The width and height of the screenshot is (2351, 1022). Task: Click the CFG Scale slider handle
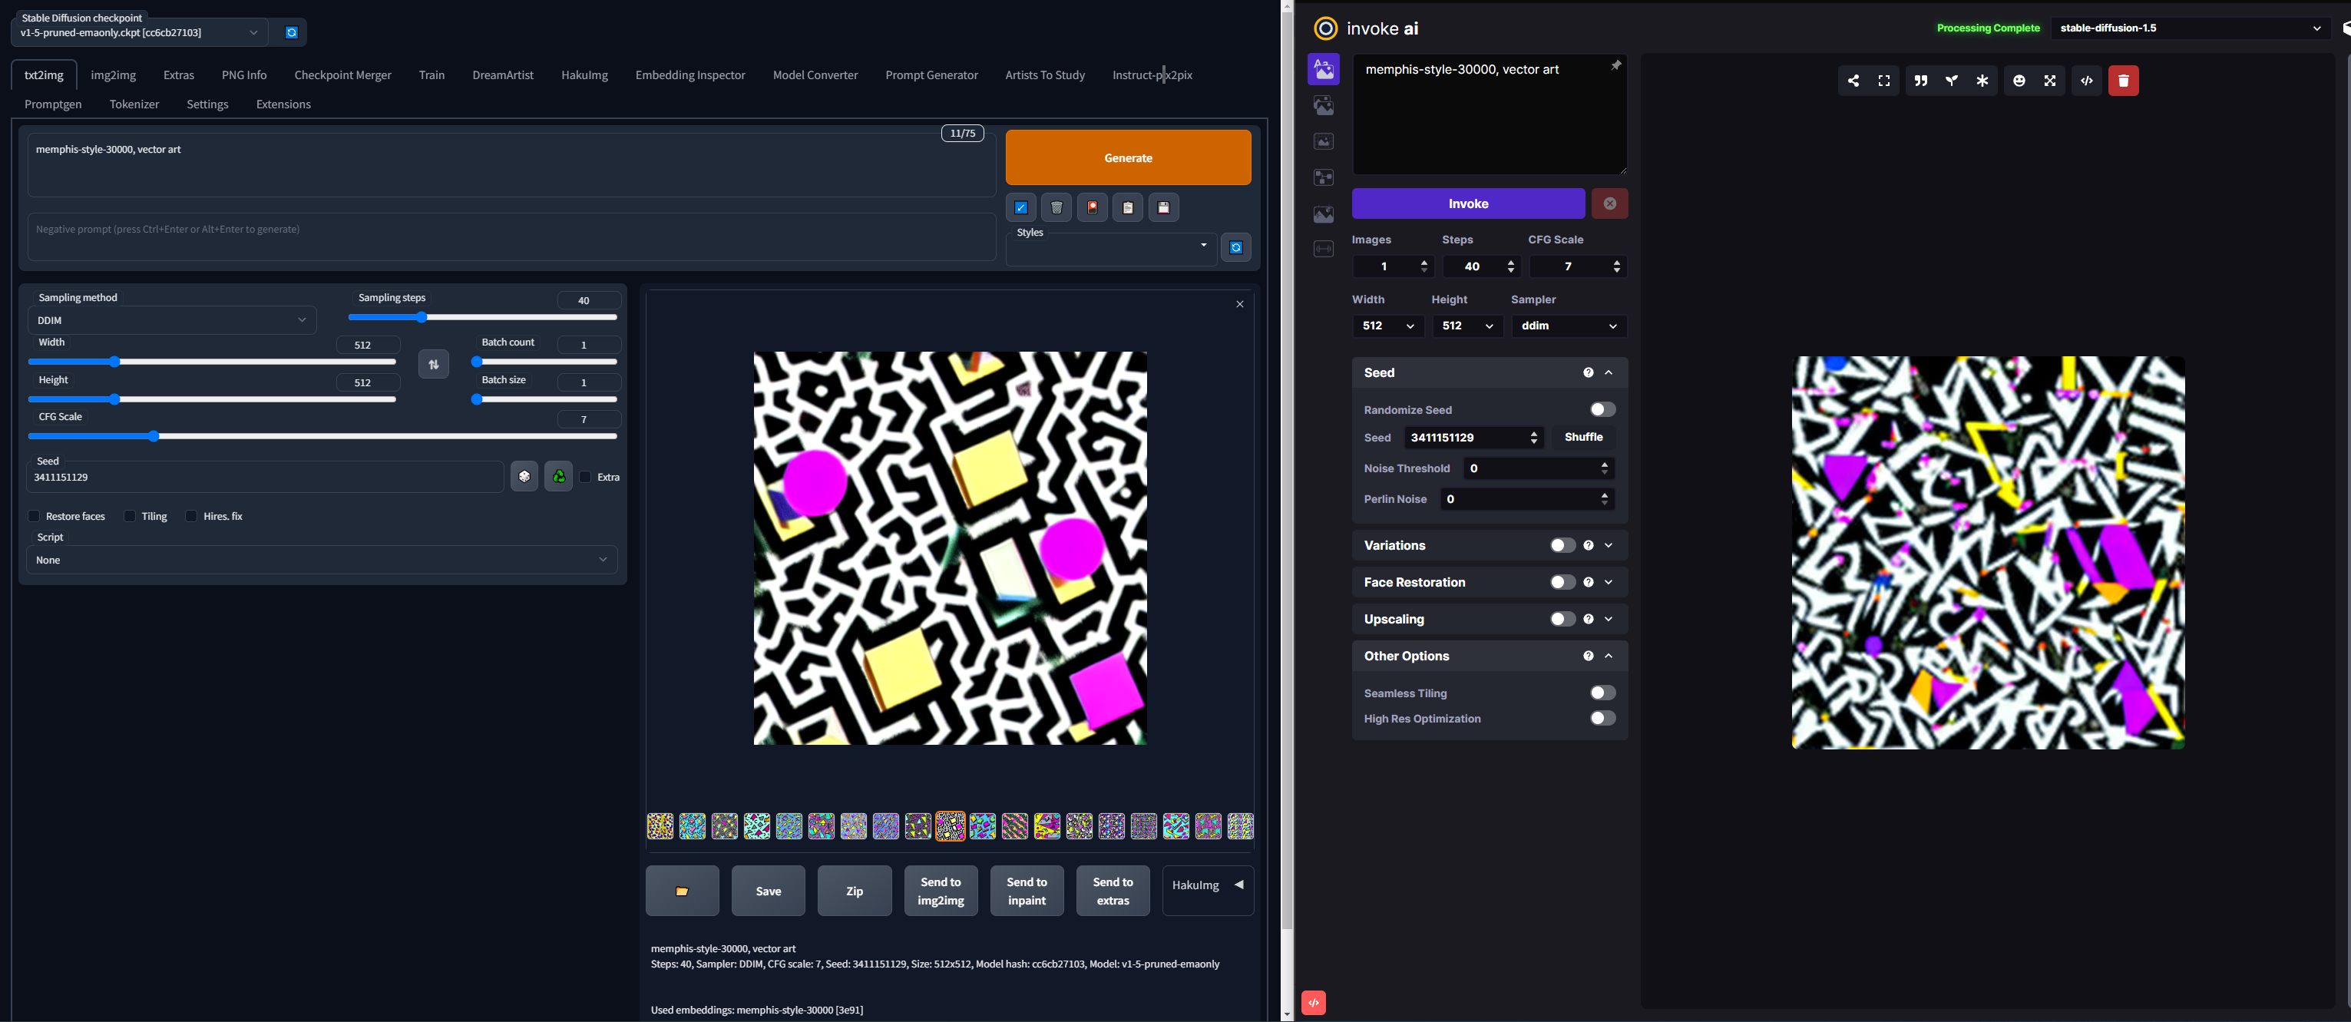coord(154,436)
